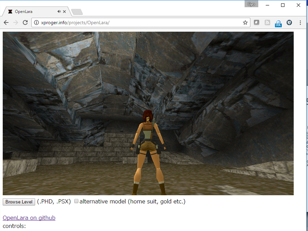Open the OpenLara on github link
Image resolution: width=308 pixels, height=231 pixels.
pyautogui.click(x=29, y=218)
